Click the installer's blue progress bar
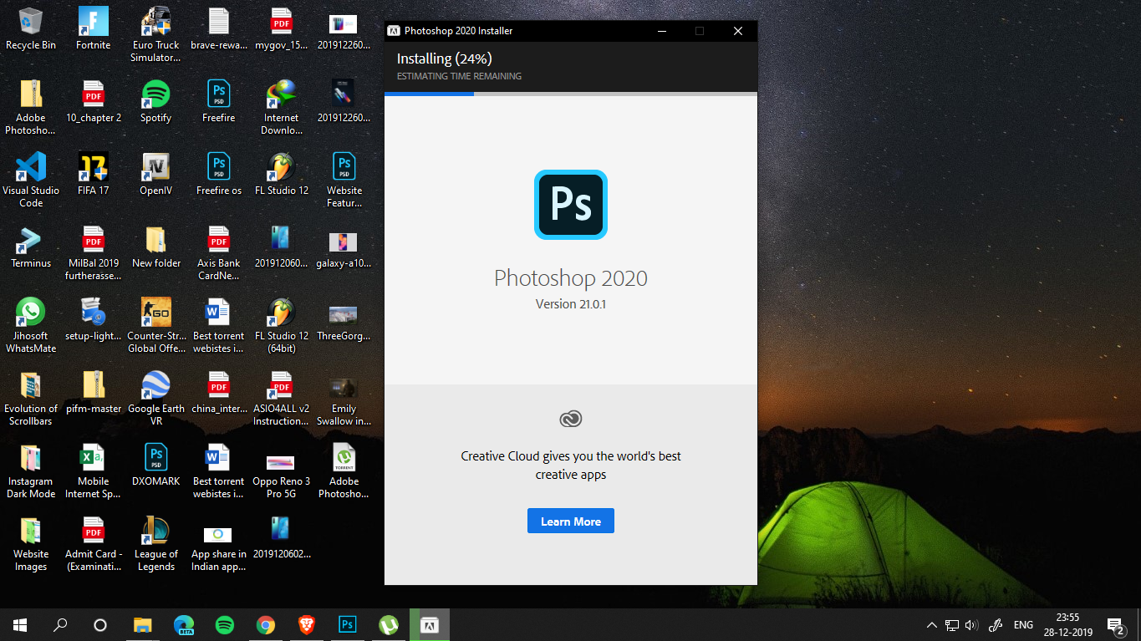This screenshot has width=1141, height=641. click(429, 94)
